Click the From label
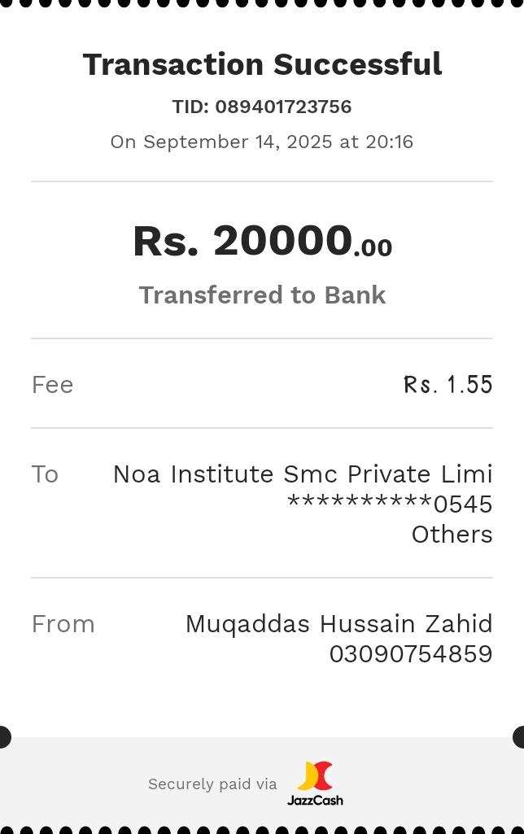Screen dimensions: 524x834 point(63,623)
